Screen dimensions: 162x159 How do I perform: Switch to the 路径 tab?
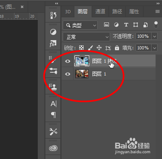click(x=117, y=12)
